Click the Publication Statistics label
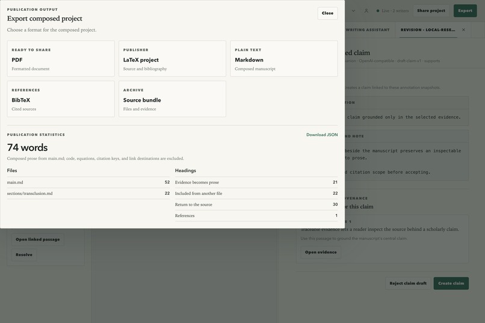Image resolution: width=485 pixels, height=323 pixels. (x=36, y=135)
